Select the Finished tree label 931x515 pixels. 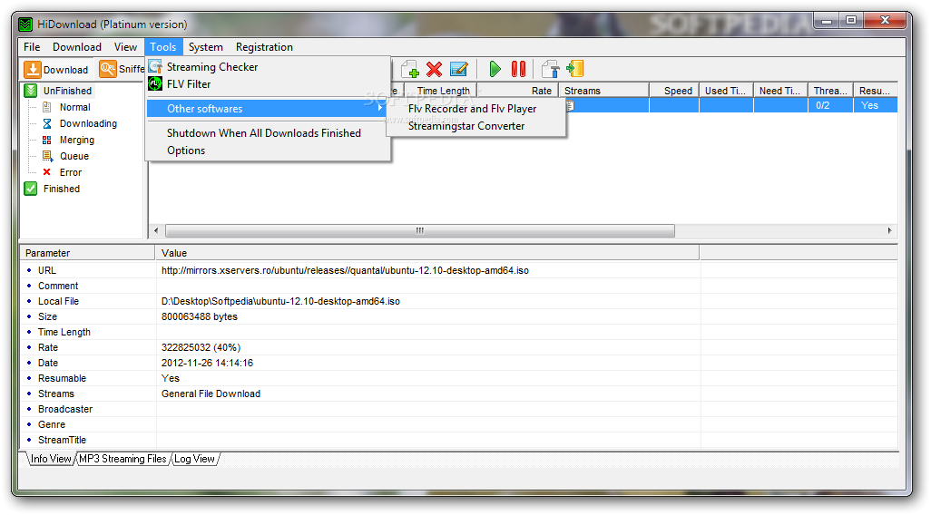click(x=61, y=189)
